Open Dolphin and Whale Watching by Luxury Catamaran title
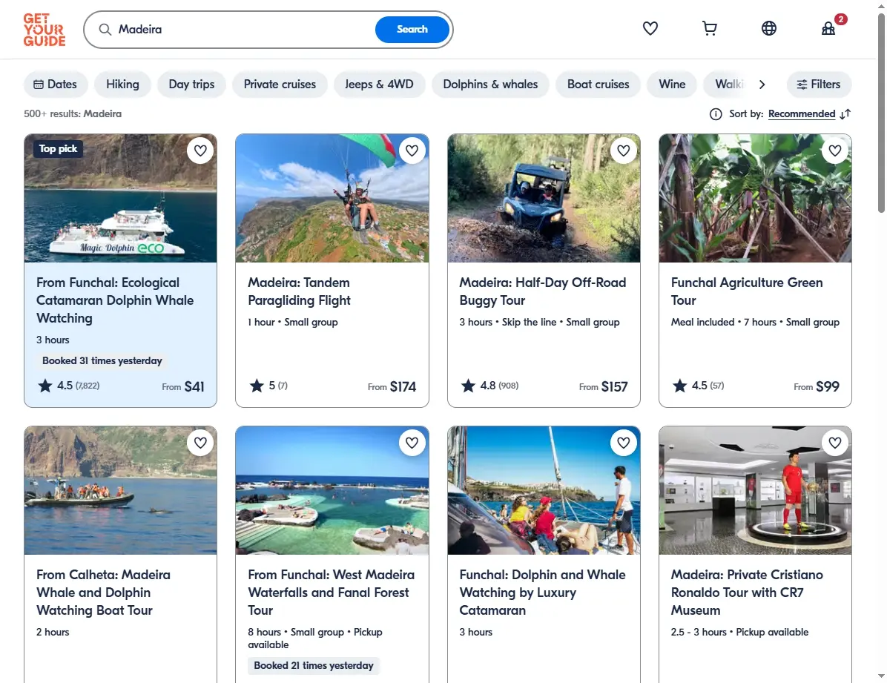This screenshot has width=887, height=683. tap(542, 593)
